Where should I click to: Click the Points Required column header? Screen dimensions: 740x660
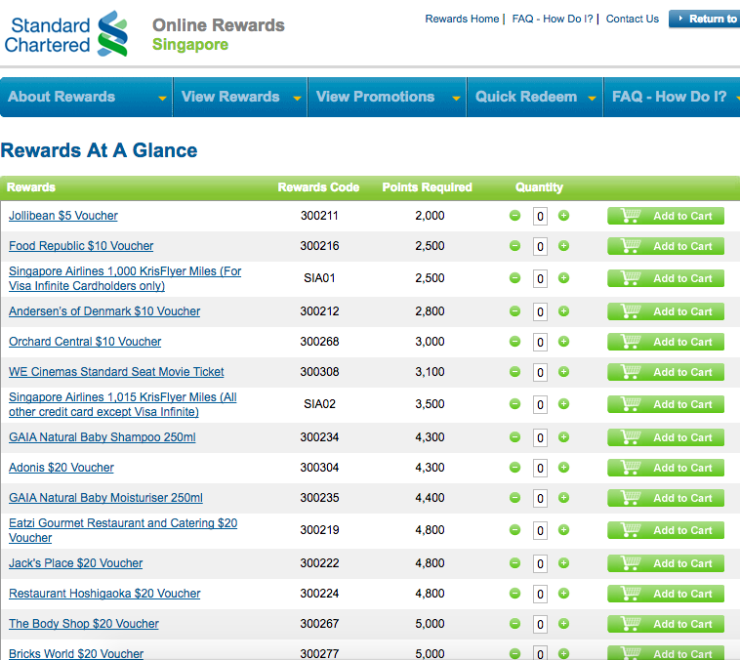pyautogui.click(x=427, y=187)
